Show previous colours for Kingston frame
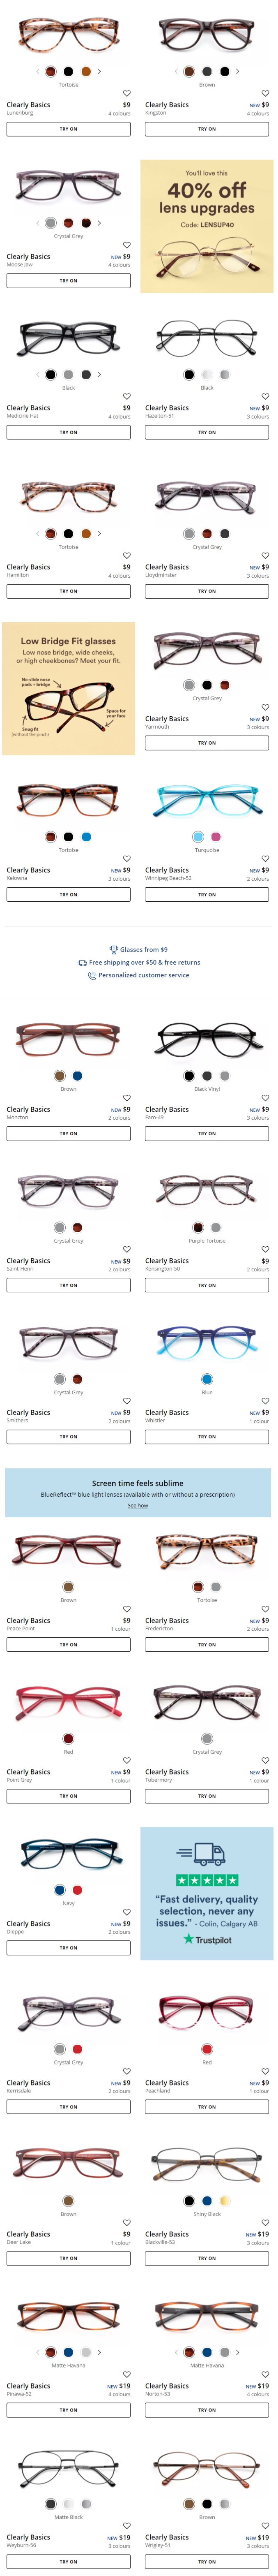Viewport: 278px width, 2576px height. click(177, 71)
